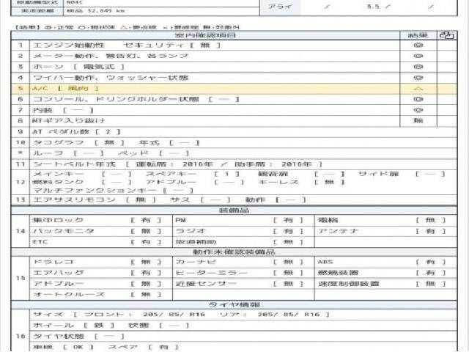Click the タイヤ状態 label
The image size is (469, 352).
[59, 337]
